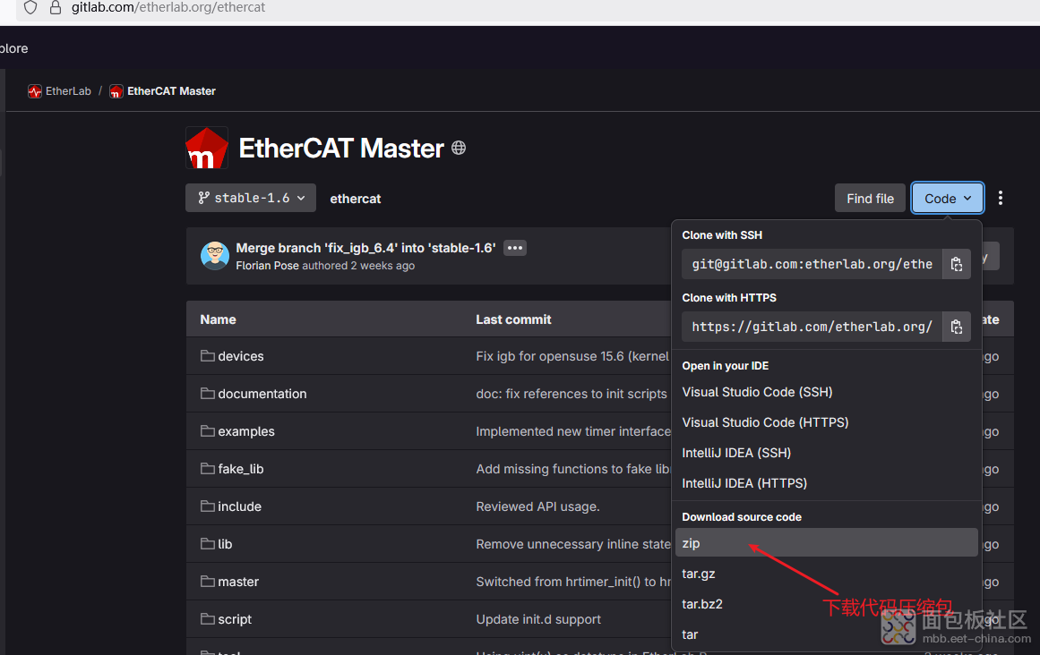Image resolution: width=1040 pixels, height=655 pixels.
Task: Click the devices folder icon
Action: point(208,355)
